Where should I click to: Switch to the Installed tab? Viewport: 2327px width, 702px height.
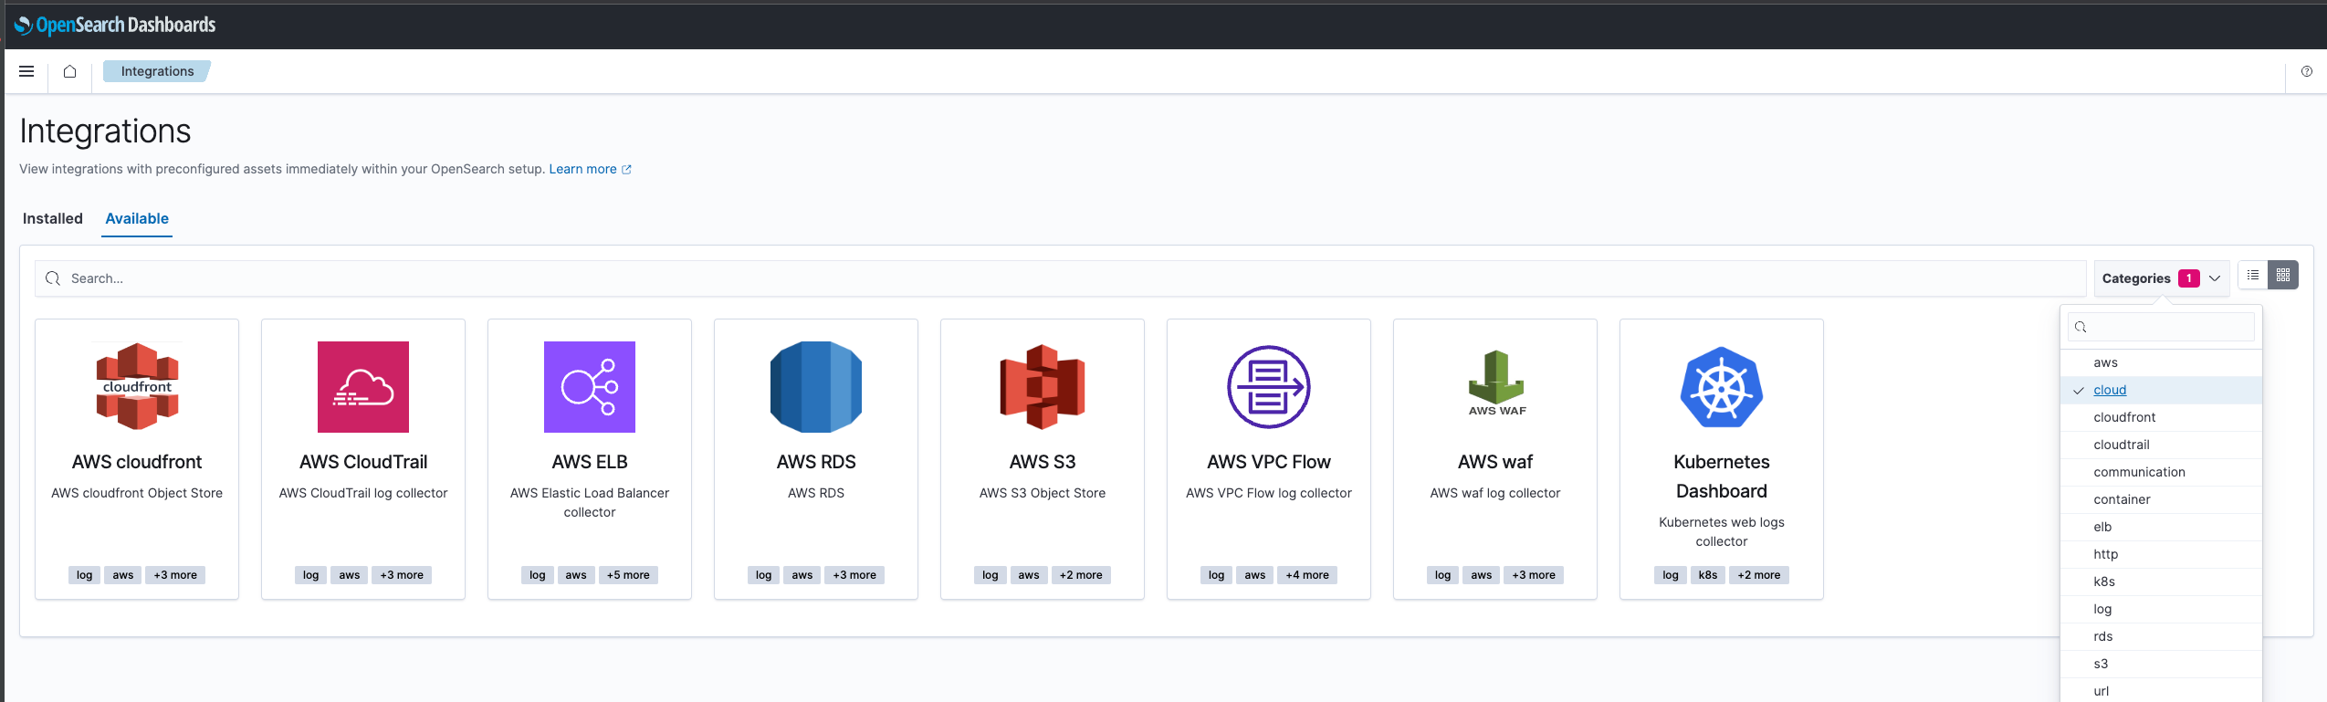(x=53, y=219)
